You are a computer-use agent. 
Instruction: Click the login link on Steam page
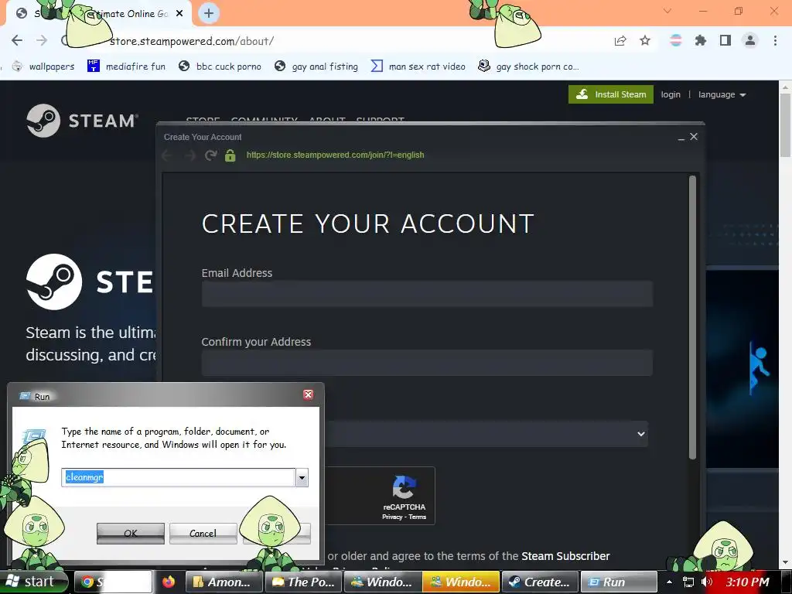click(671, 94)
